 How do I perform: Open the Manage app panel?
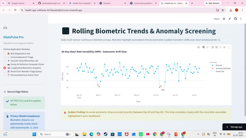click(x=234, y=127)
